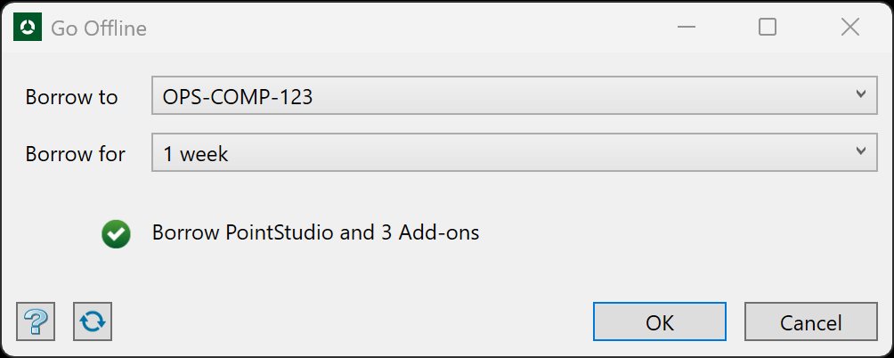Minimize the Go Offline dialog
The height and width of the screenshot is (358, 894).
[687, 27]
